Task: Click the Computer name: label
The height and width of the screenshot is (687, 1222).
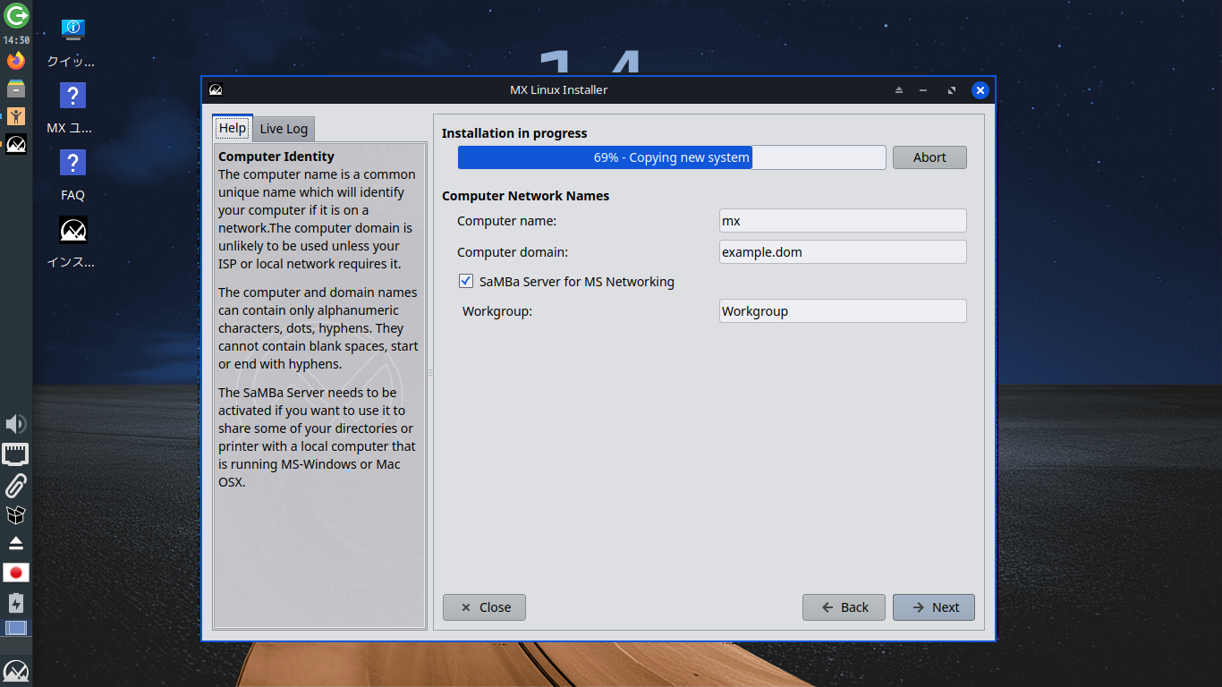Action: [x=506, y=221]
